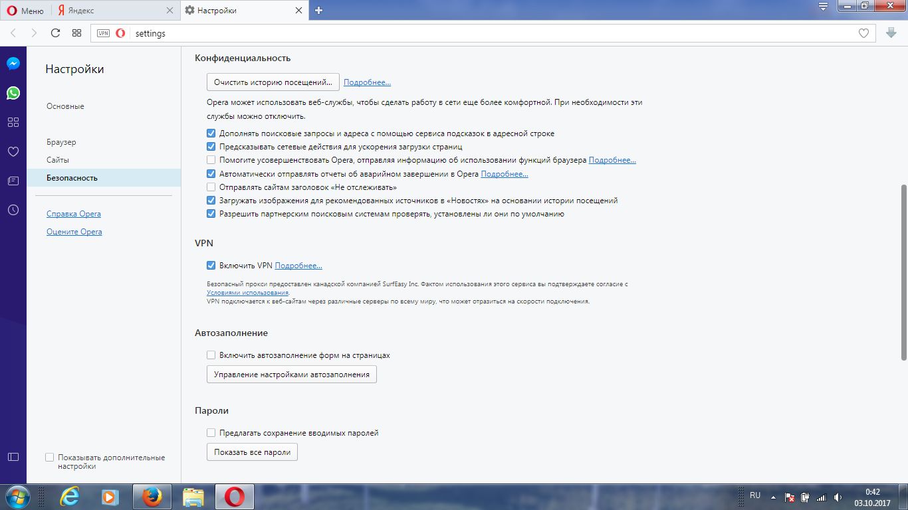
Task: Click Очистить историю посещений button
Action: click(x=273, y=82)
